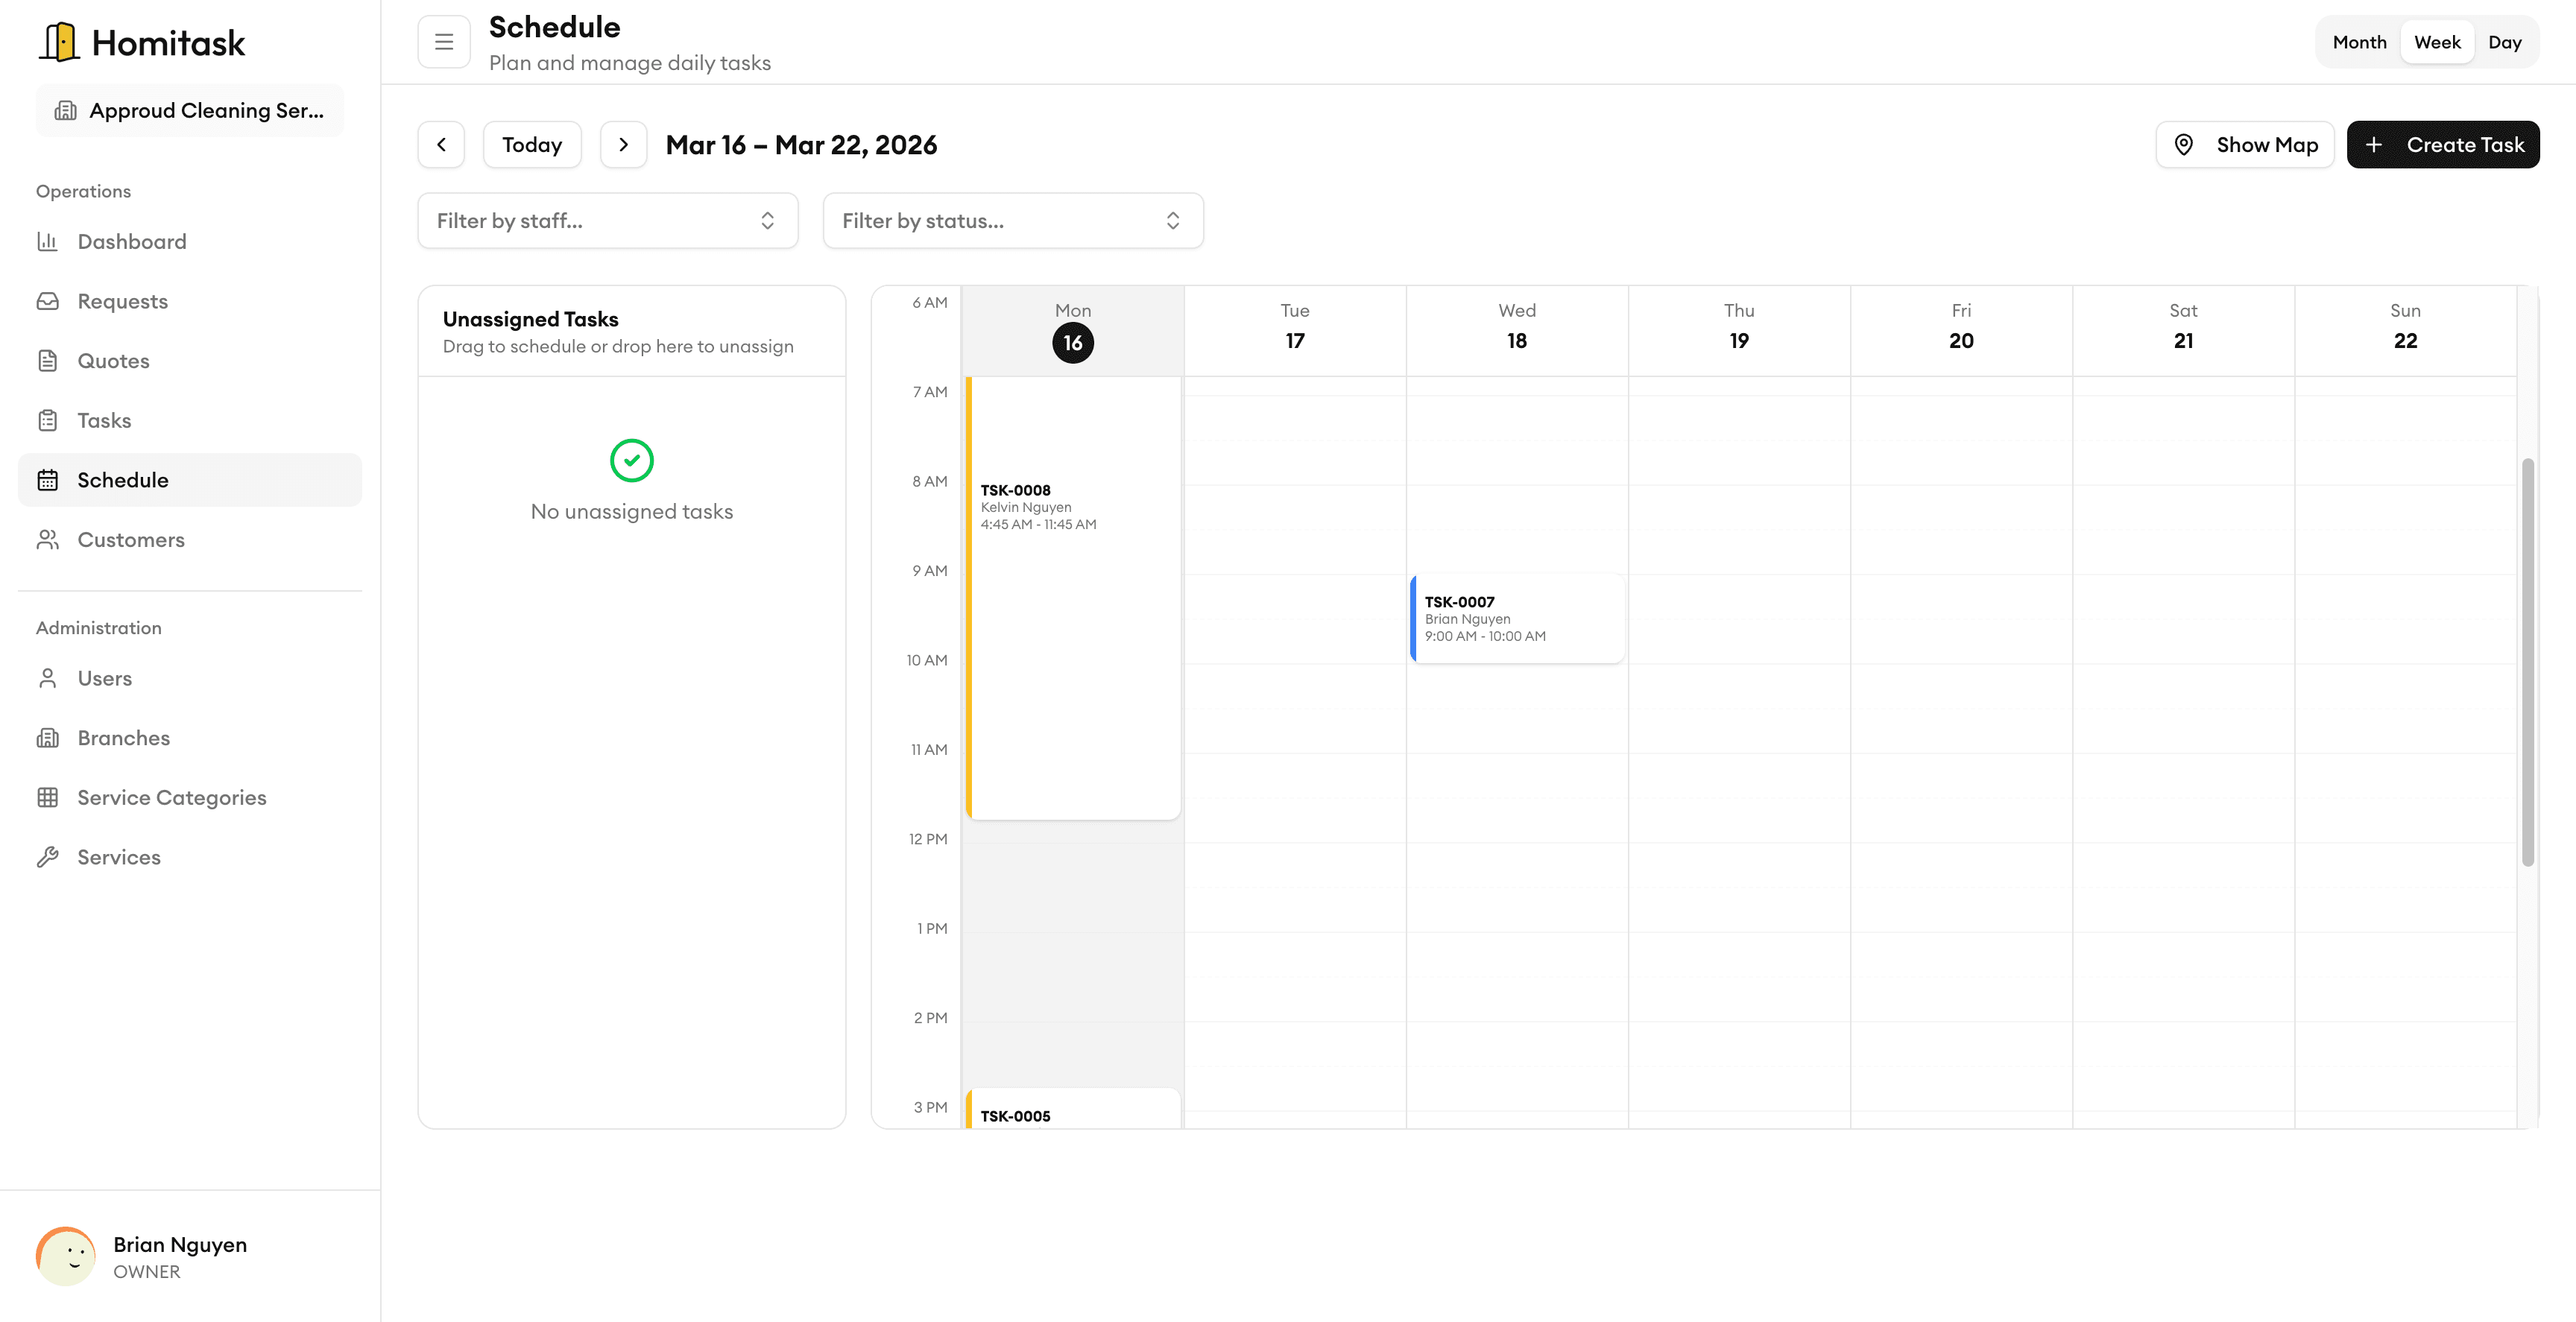Open the Dashboard section
The height and width of the screenshot is (1322, 2576).
click(x=131, y=241)
